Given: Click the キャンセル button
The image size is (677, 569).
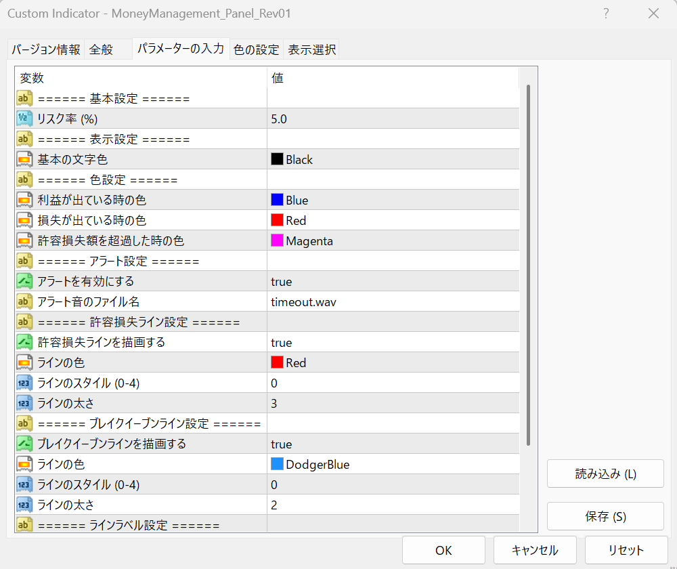Looking at the screenshot, I should (x=535, y=550).
